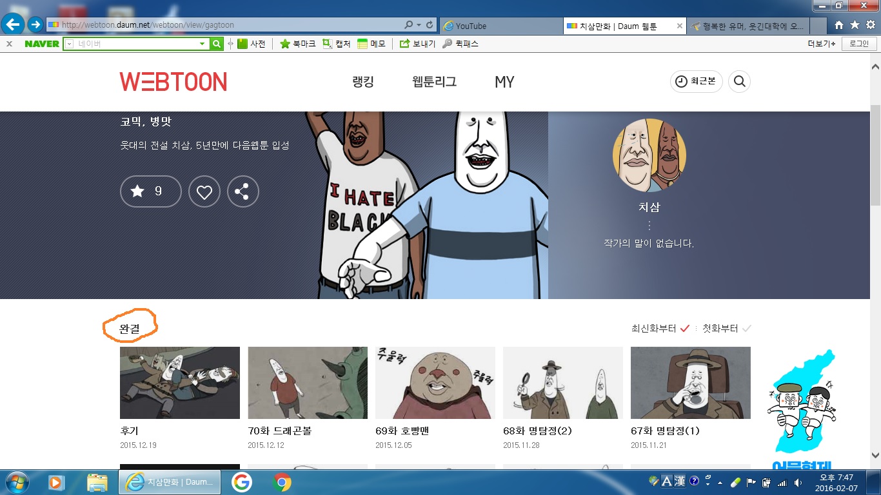
Task: Open the 사전 dictionary toolbar item
Action: tap(252, 44)
